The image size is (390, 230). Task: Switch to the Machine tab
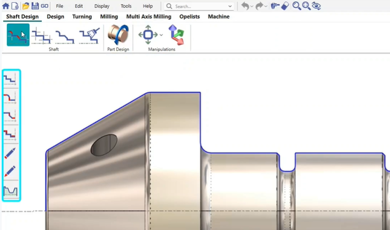[x=219, y=16]
